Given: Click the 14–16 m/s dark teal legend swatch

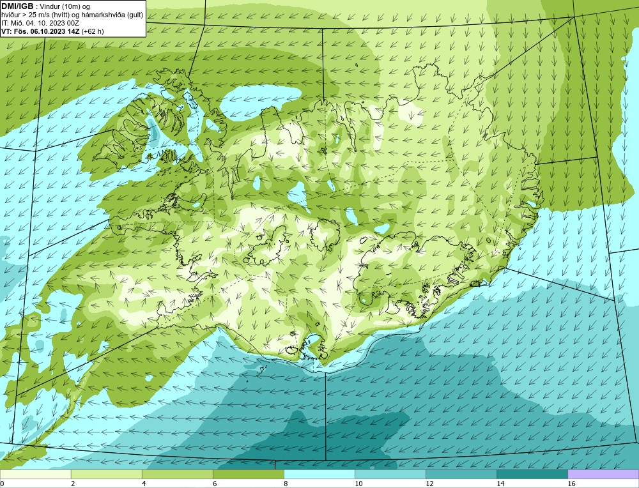Looking at the screenshot, I should (x=532, y=474).
